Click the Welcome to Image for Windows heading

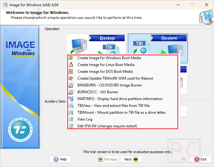(x=38, y=13)
